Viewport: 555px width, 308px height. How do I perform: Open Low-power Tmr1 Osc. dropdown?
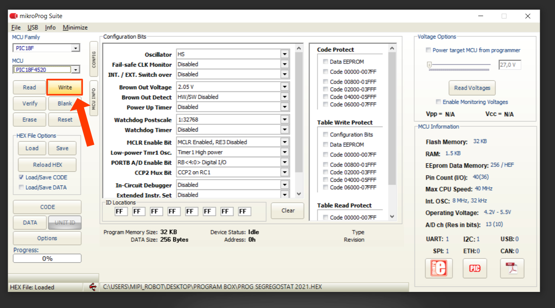pos(285,152)
